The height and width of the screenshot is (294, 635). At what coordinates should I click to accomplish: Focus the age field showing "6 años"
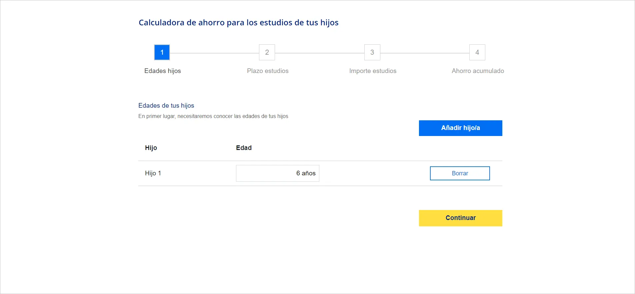(x=277, y=173)
